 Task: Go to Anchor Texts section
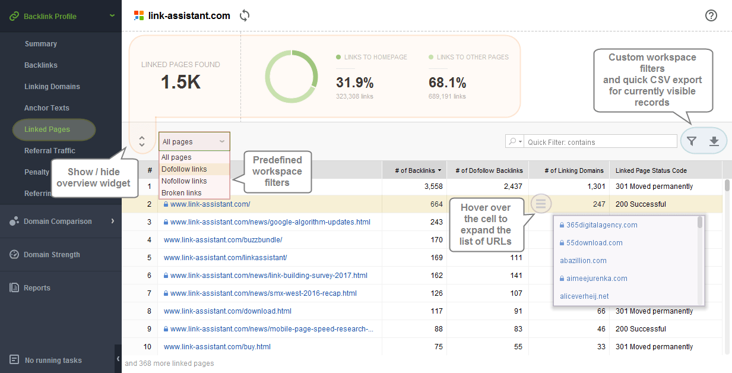pos(47,108)
